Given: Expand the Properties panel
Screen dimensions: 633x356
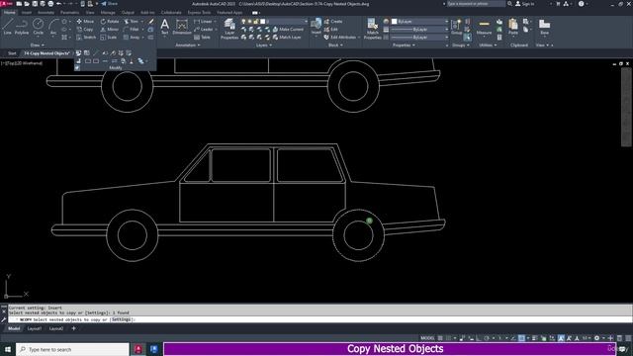Looking at the screenshot, I should click(404, 45).
